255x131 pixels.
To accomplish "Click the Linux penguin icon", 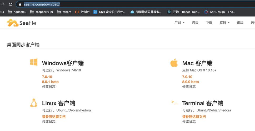I will [x=34, y=103].
